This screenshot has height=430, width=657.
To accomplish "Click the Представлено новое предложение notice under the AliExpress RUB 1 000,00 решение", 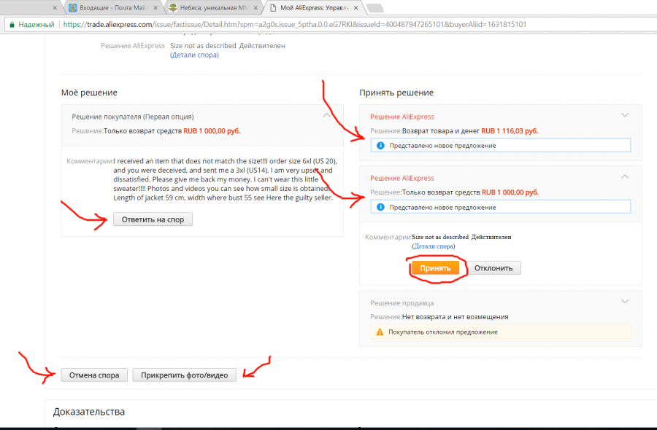I will click(501, 207).
